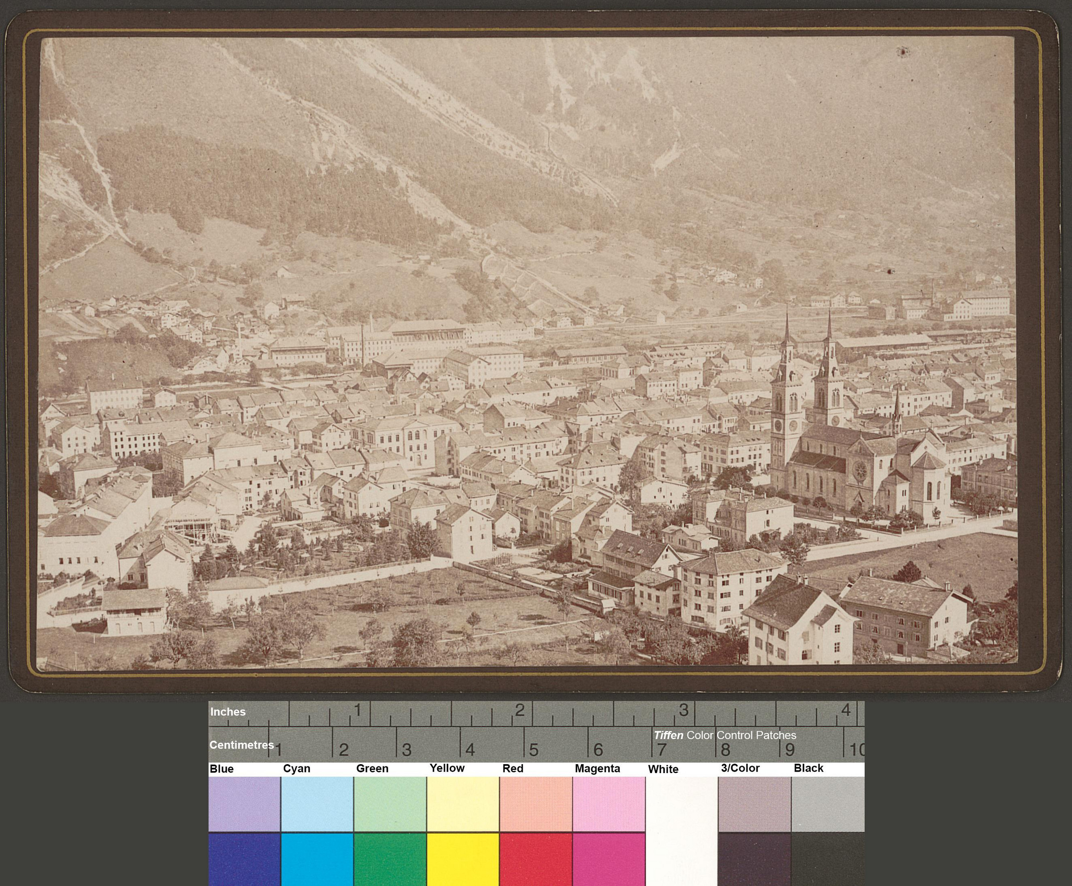Click the light Red color patch
The height and width of the screenshot is (886, 1072).
point(536,804)
